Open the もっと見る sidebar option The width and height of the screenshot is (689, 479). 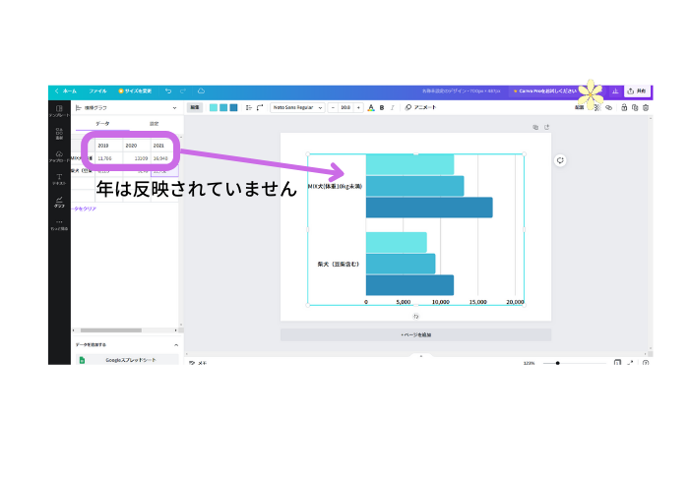[x=59, y=225]
